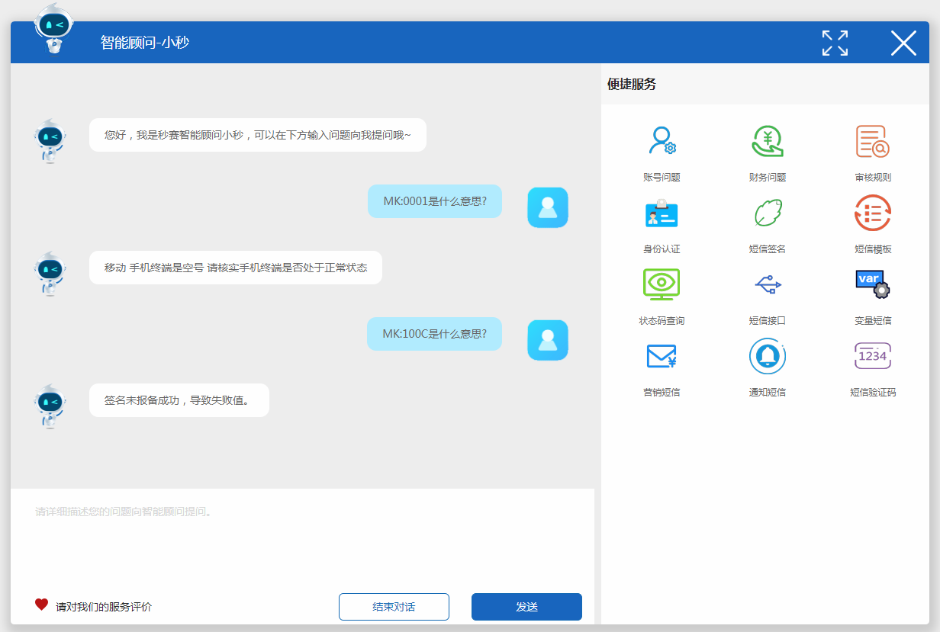Click the 结束对话 button

point(394,607)
